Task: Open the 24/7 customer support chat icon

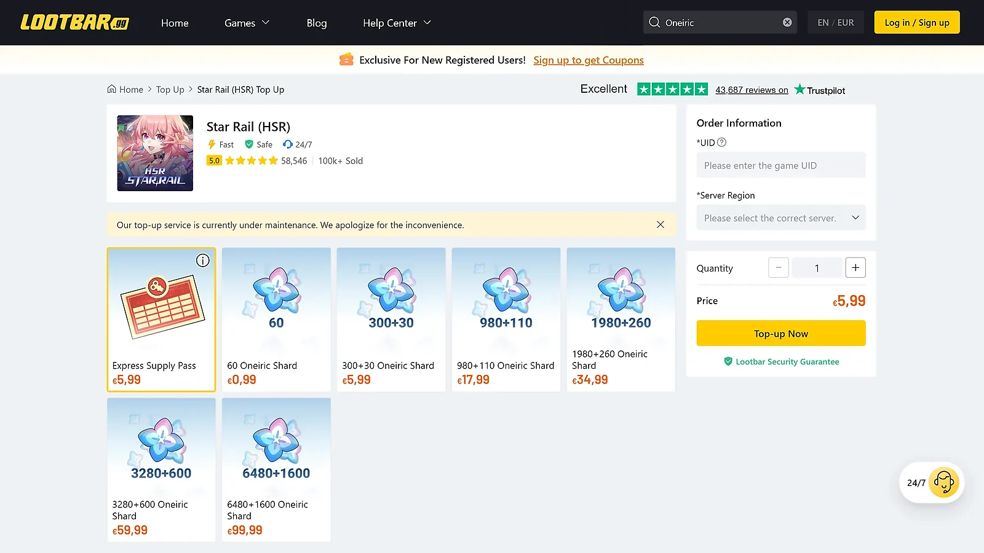Action: pyautogui.click(x=944, y=482)
